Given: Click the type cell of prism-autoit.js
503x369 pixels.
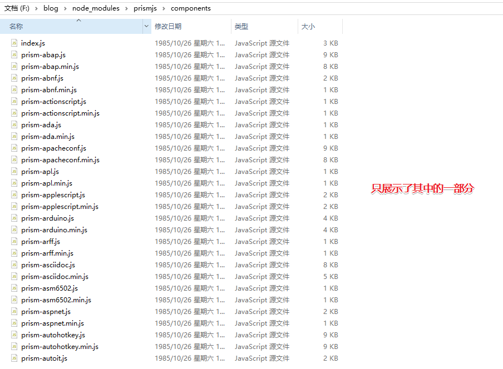Looking at the screenshot, I should [x=262, y=358].
